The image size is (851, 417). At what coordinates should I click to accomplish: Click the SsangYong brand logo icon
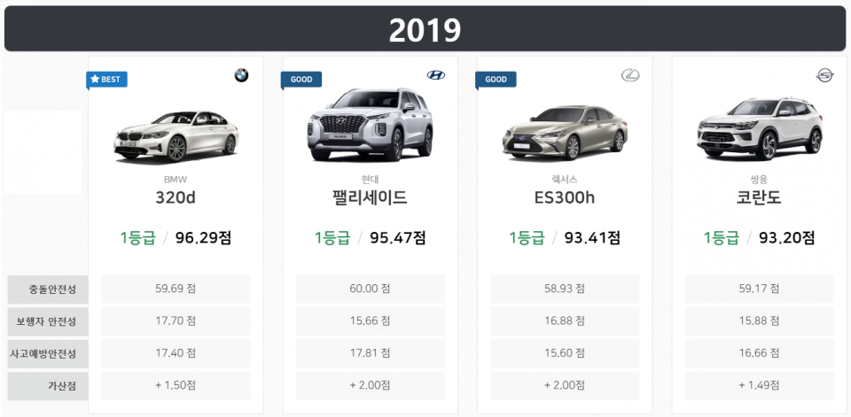(825, 76)
